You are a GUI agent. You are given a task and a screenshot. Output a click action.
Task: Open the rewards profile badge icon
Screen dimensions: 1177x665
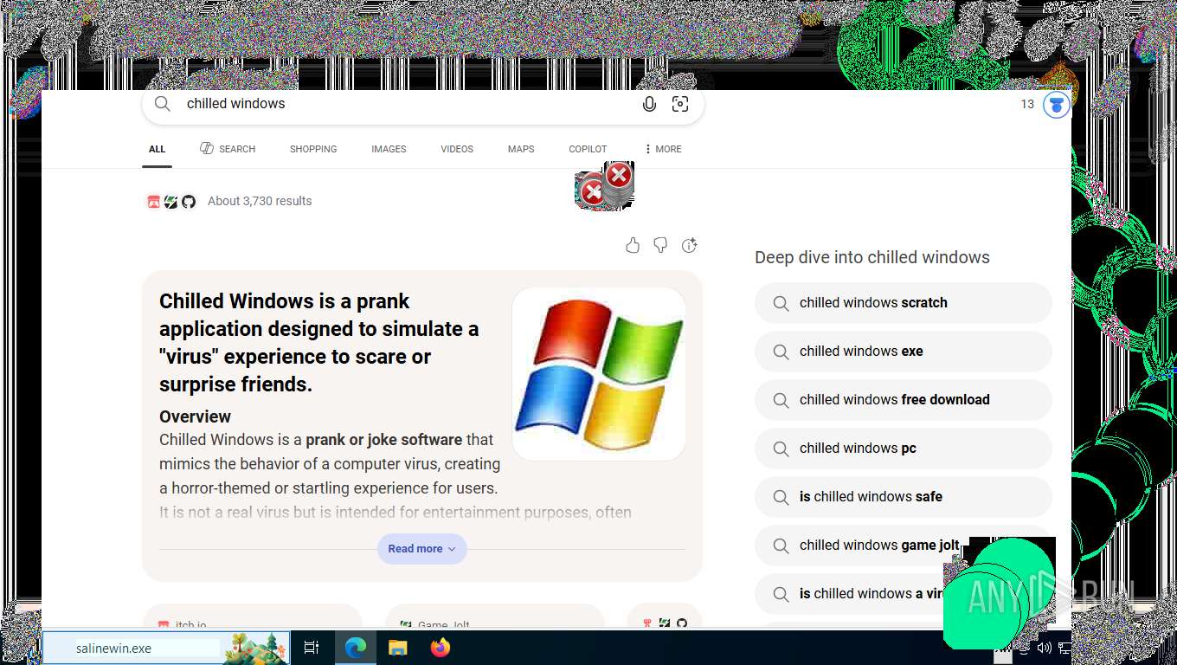pos(1056,105)
